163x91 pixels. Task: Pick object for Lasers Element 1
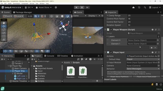pyautogui.click(x=158, y=44)
